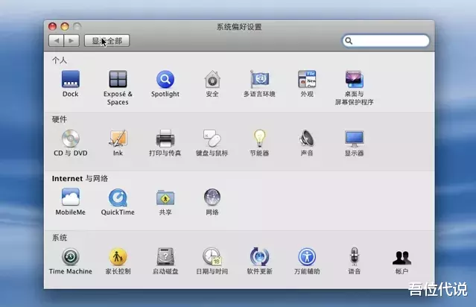This screenshot has width=476, height=307.
Task: Minimize the window with yellow button
Action: (x=65, y=26)
